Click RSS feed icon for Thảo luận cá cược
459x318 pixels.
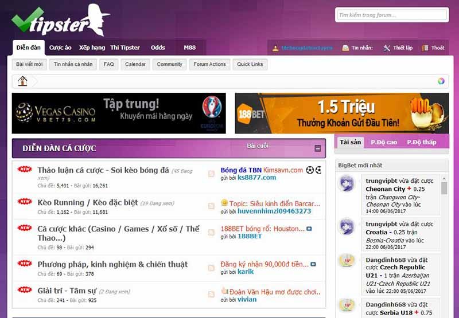click(211, 172)
